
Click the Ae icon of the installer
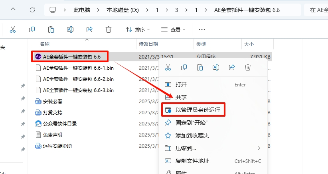[38, 57]
